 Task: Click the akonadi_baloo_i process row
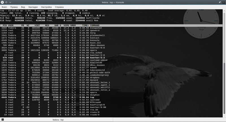[x=56, y=82]
